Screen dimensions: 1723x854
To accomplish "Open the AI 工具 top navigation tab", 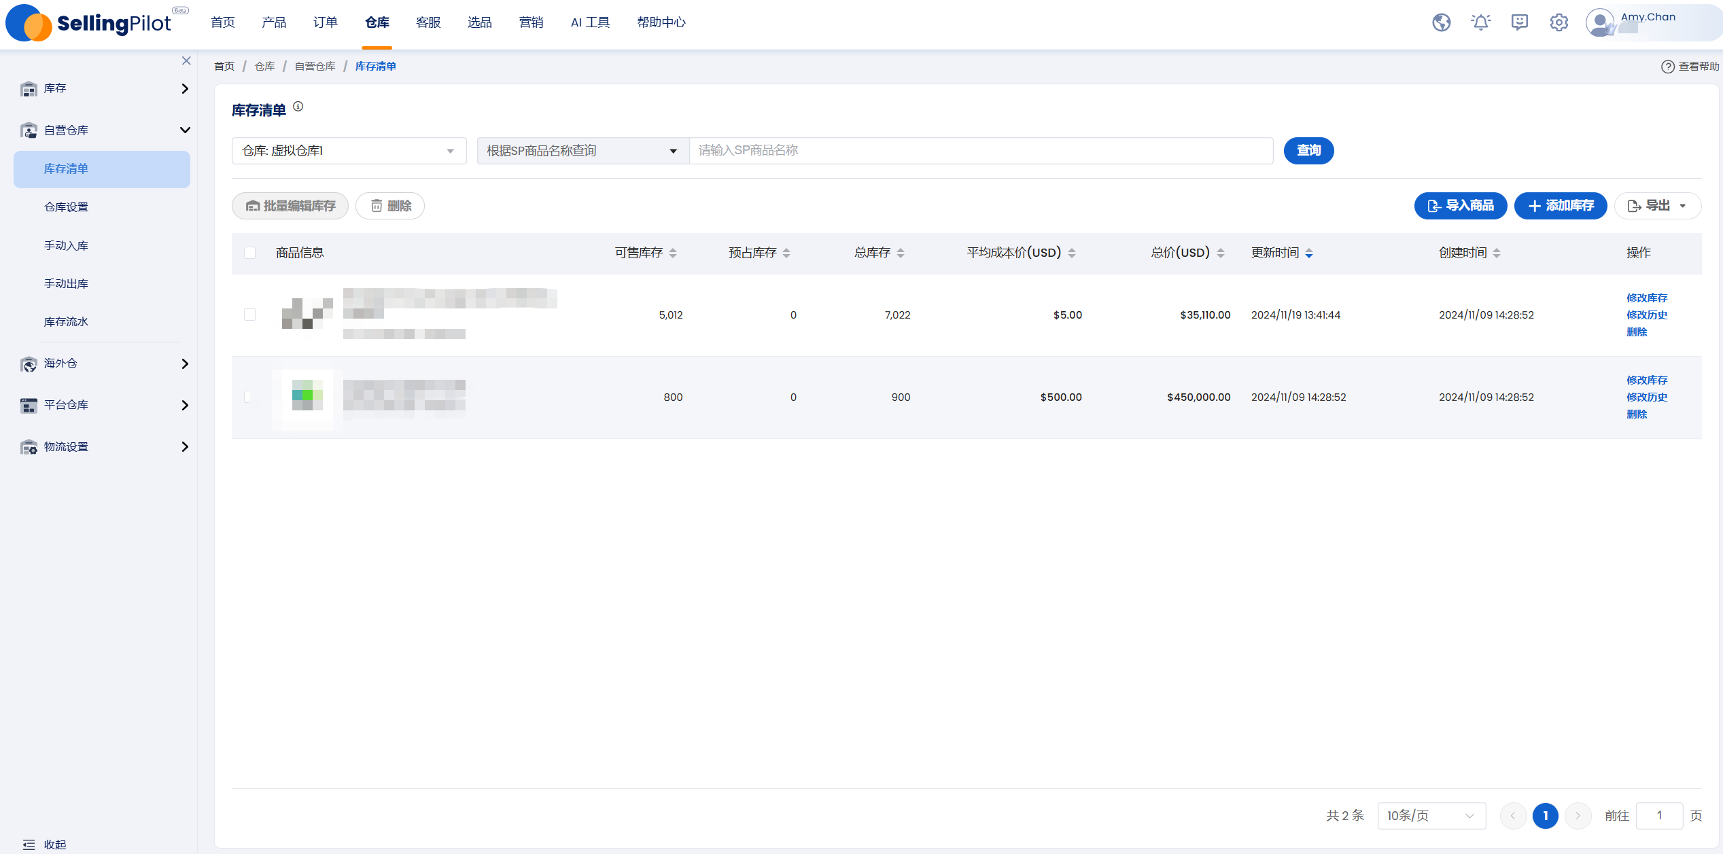I will click(x=591, y=22).
